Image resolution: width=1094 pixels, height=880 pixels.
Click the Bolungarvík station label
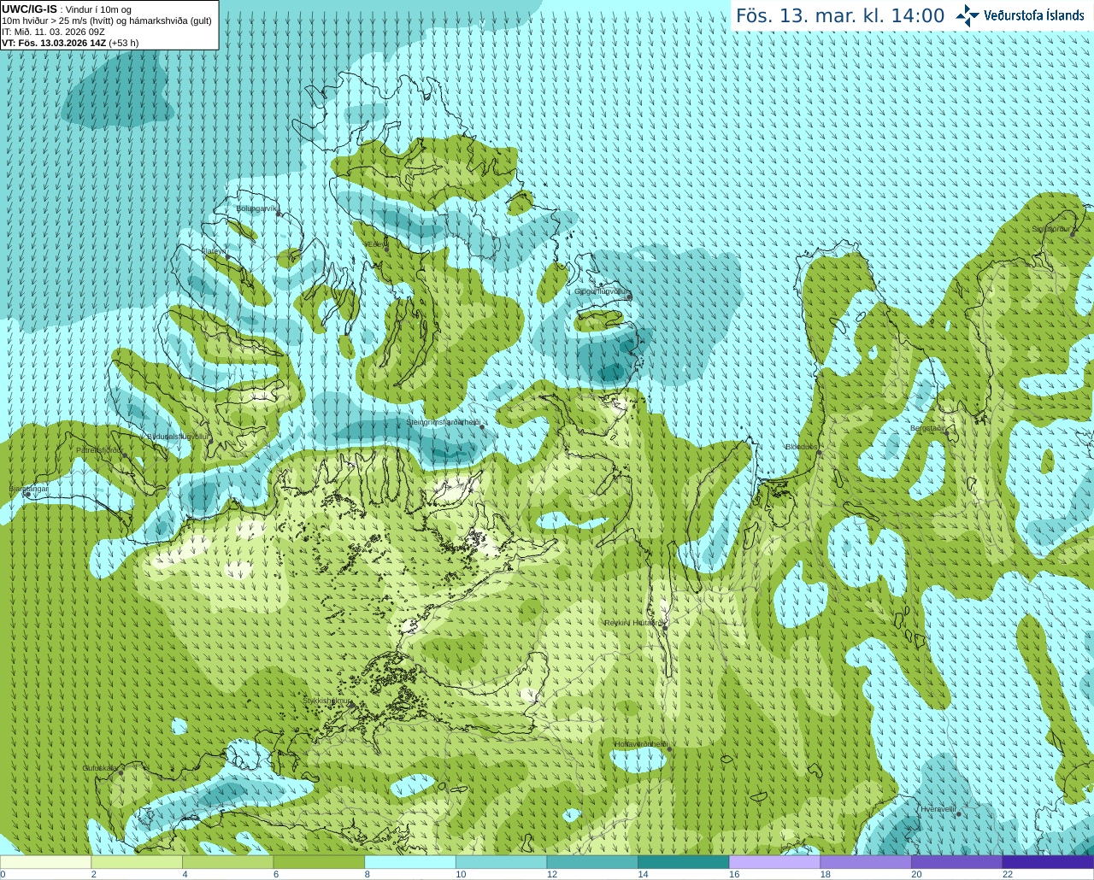click(x=257, y=208)
